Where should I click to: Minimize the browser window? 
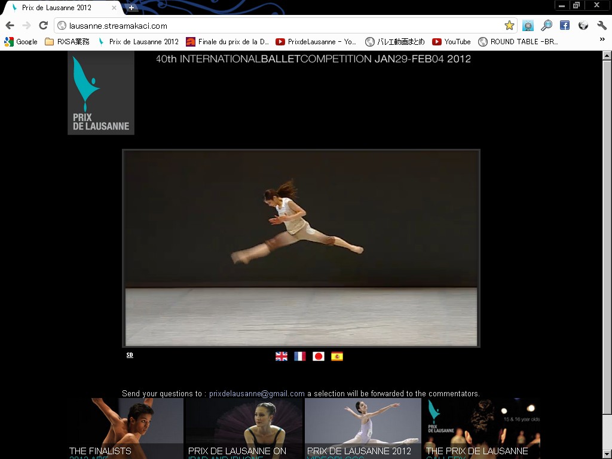click(x=562, y=5)
